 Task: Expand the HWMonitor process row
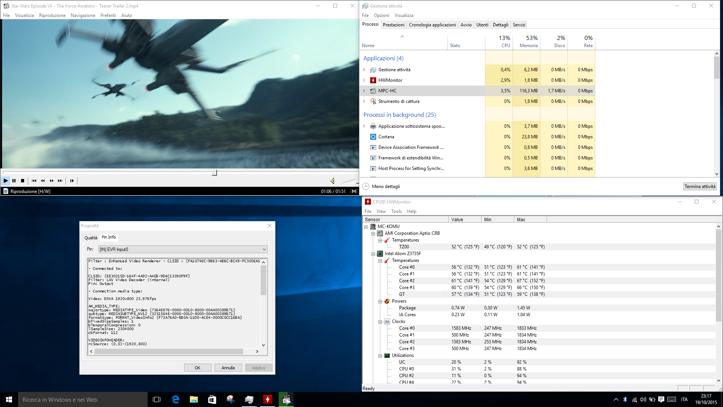point(364,80)
